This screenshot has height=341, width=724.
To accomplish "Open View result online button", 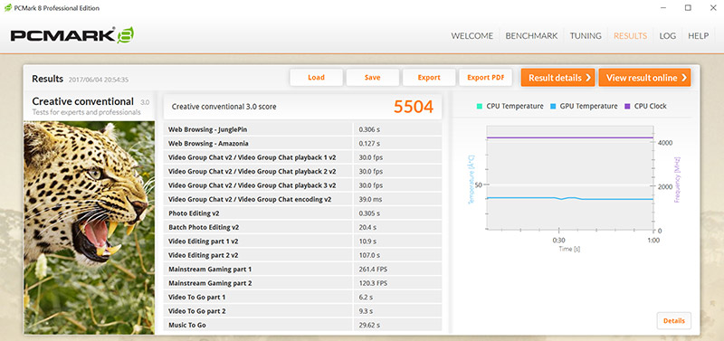I will 645,78.
